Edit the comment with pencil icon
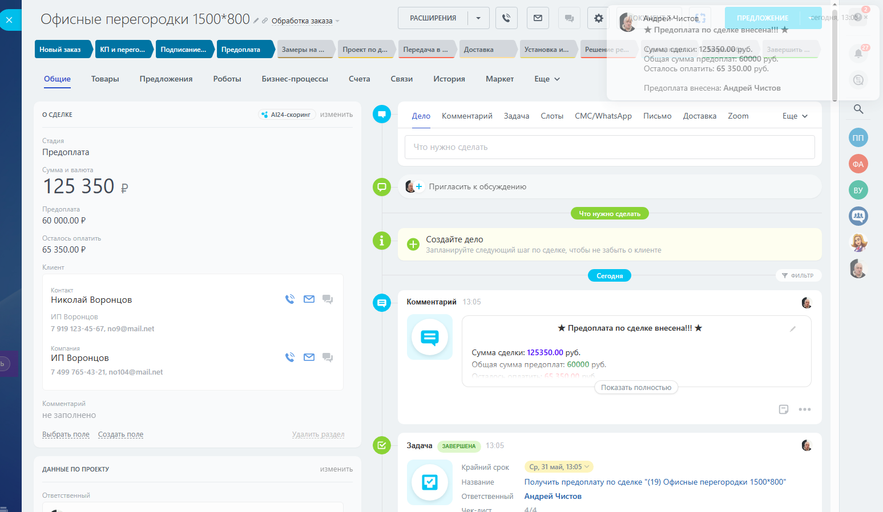This screenshot has height=512, width=883. pos(793,329)
